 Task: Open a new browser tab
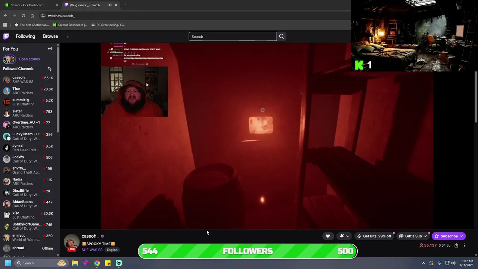click(x=125, y=5)
